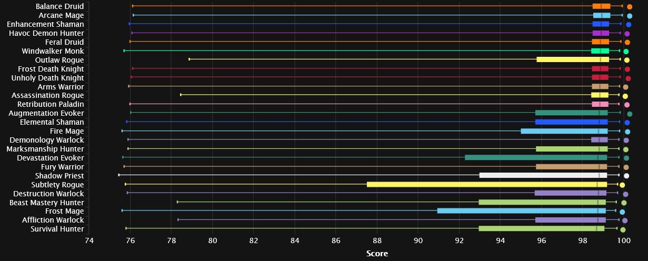The width and height of the screenshot is (648, 261).
Task: Click the Windwalker Monk label
Action: (53, 51)
